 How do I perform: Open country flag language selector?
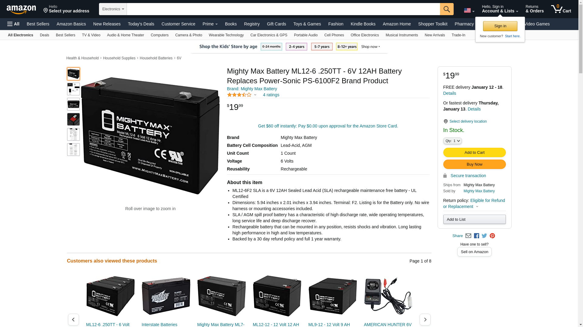click(469, 10)
